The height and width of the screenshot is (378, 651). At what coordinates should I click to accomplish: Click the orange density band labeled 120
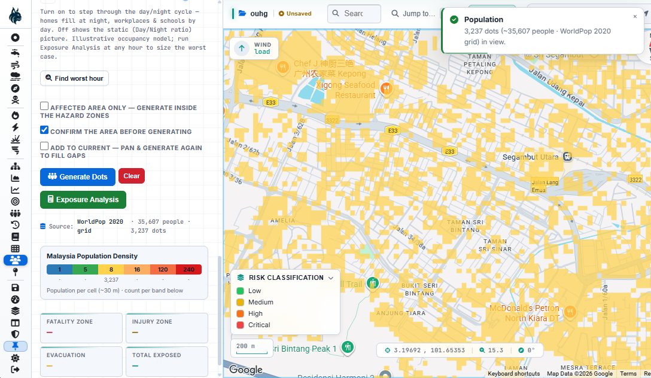point(163,270)
